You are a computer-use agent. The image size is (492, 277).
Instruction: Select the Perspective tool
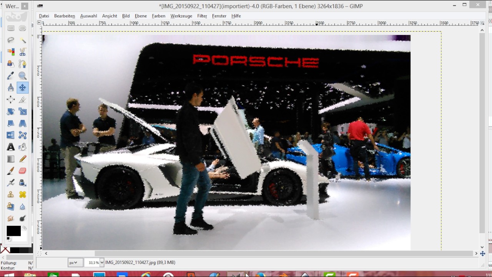click(23, 123)
